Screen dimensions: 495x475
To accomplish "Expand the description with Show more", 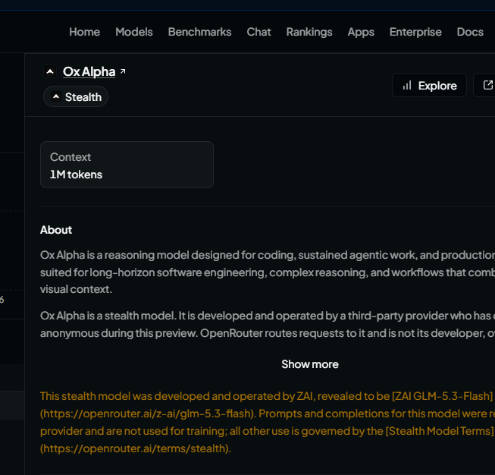I will 310,364.
